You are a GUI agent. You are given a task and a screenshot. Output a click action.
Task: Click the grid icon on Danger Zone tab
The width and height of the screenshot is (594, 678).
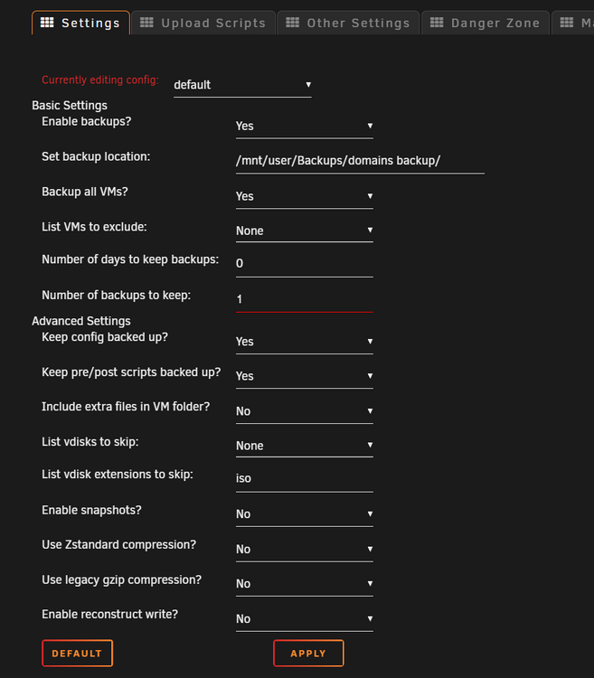tap(437, 23)
